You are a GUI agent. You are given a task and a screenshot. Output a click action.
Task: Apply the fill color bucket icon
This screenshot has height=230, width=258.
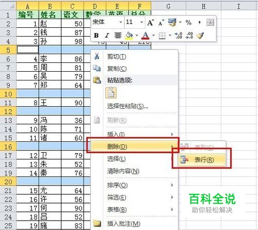pos(129,36)
